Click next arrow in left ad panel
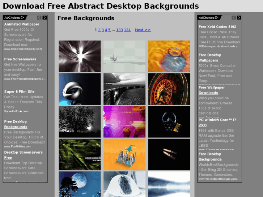 [44, 18]
